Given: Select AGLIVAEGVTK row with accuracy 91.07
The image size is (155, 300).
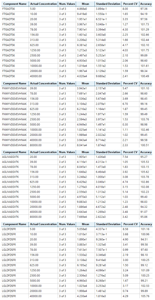Looking at the screenshot, I should coord(77,212).
